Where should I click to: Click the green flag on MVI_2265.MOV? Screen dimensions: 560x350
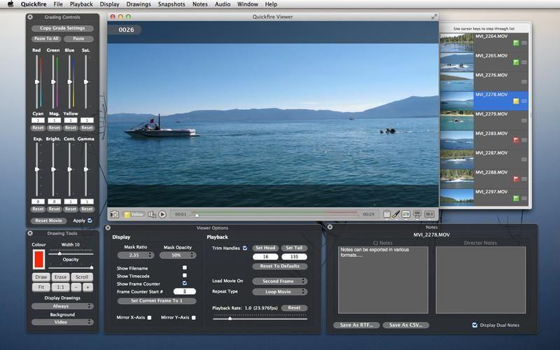516,62
